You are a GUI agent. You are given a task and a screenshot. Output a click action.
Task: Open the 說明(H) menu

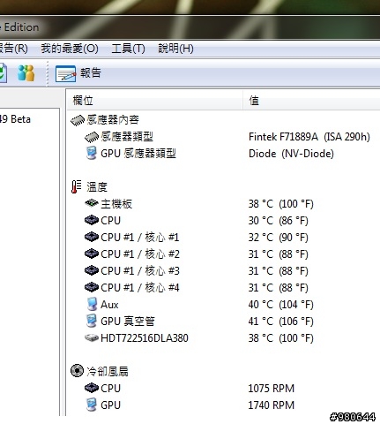(x=175, y=49)
